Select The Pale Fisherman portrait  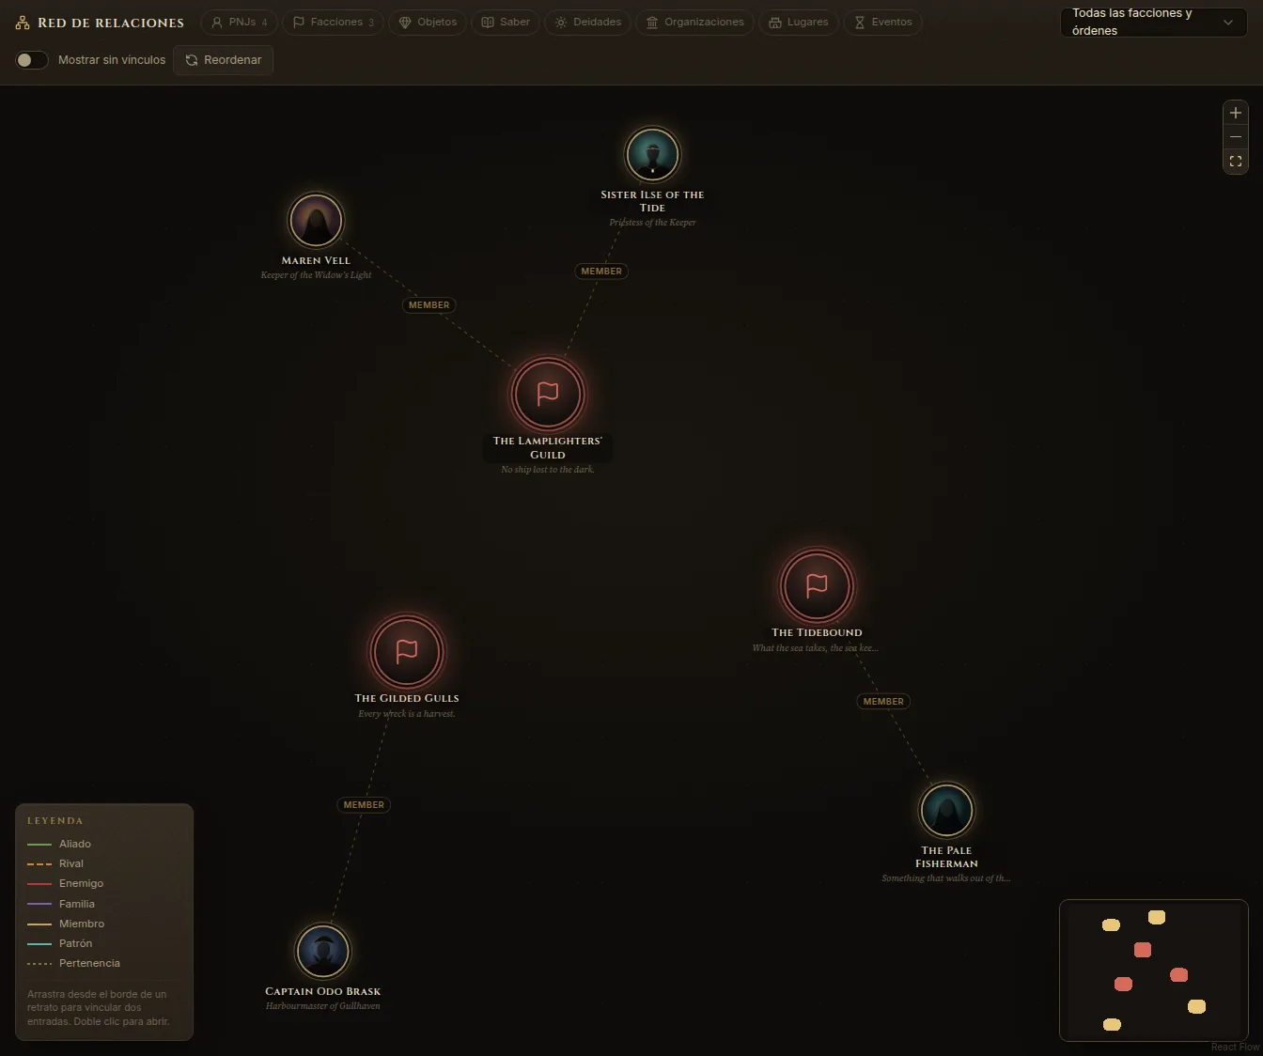946,811
